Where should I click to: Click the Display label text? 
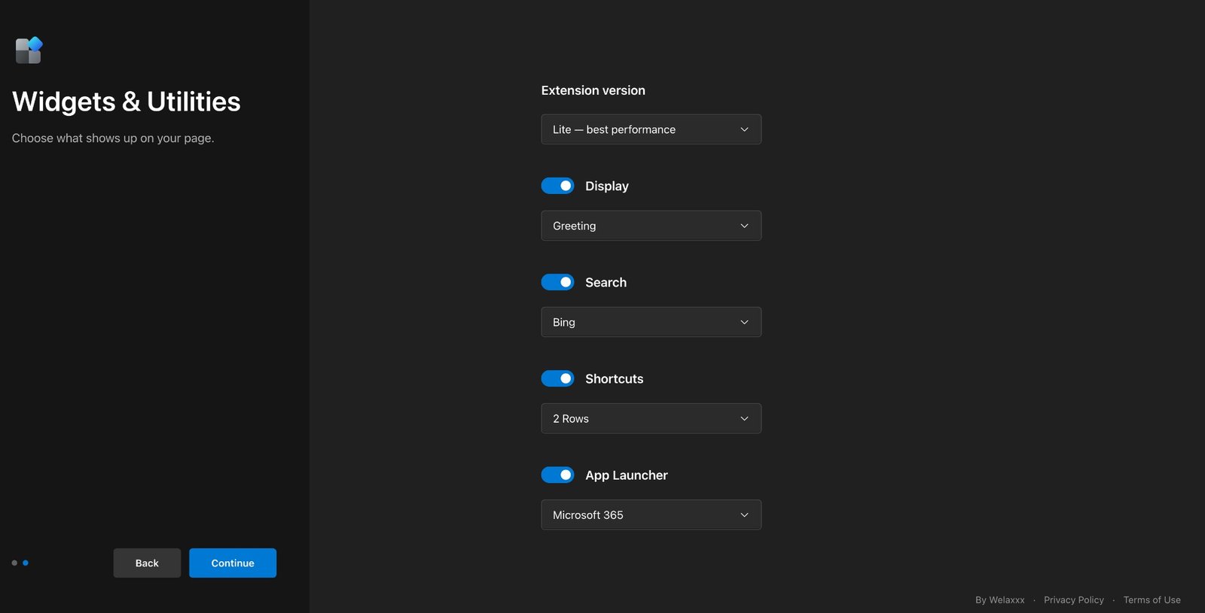click(x=606, y=186)
